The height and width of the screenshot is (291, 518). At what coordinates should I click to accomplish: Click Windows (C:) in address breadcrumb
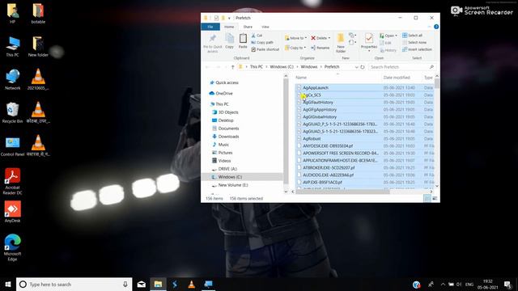282,66
